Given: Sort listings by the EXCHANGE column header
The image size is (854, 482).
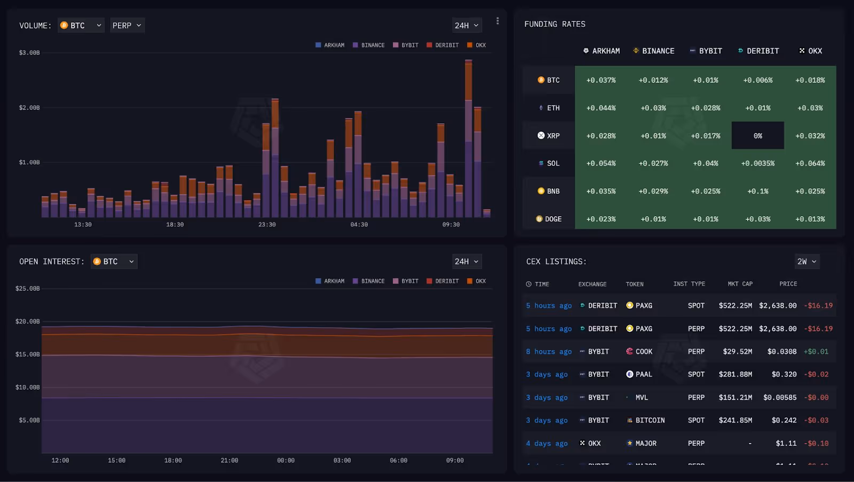Looking at the screenshot, I should click(592, 284).
